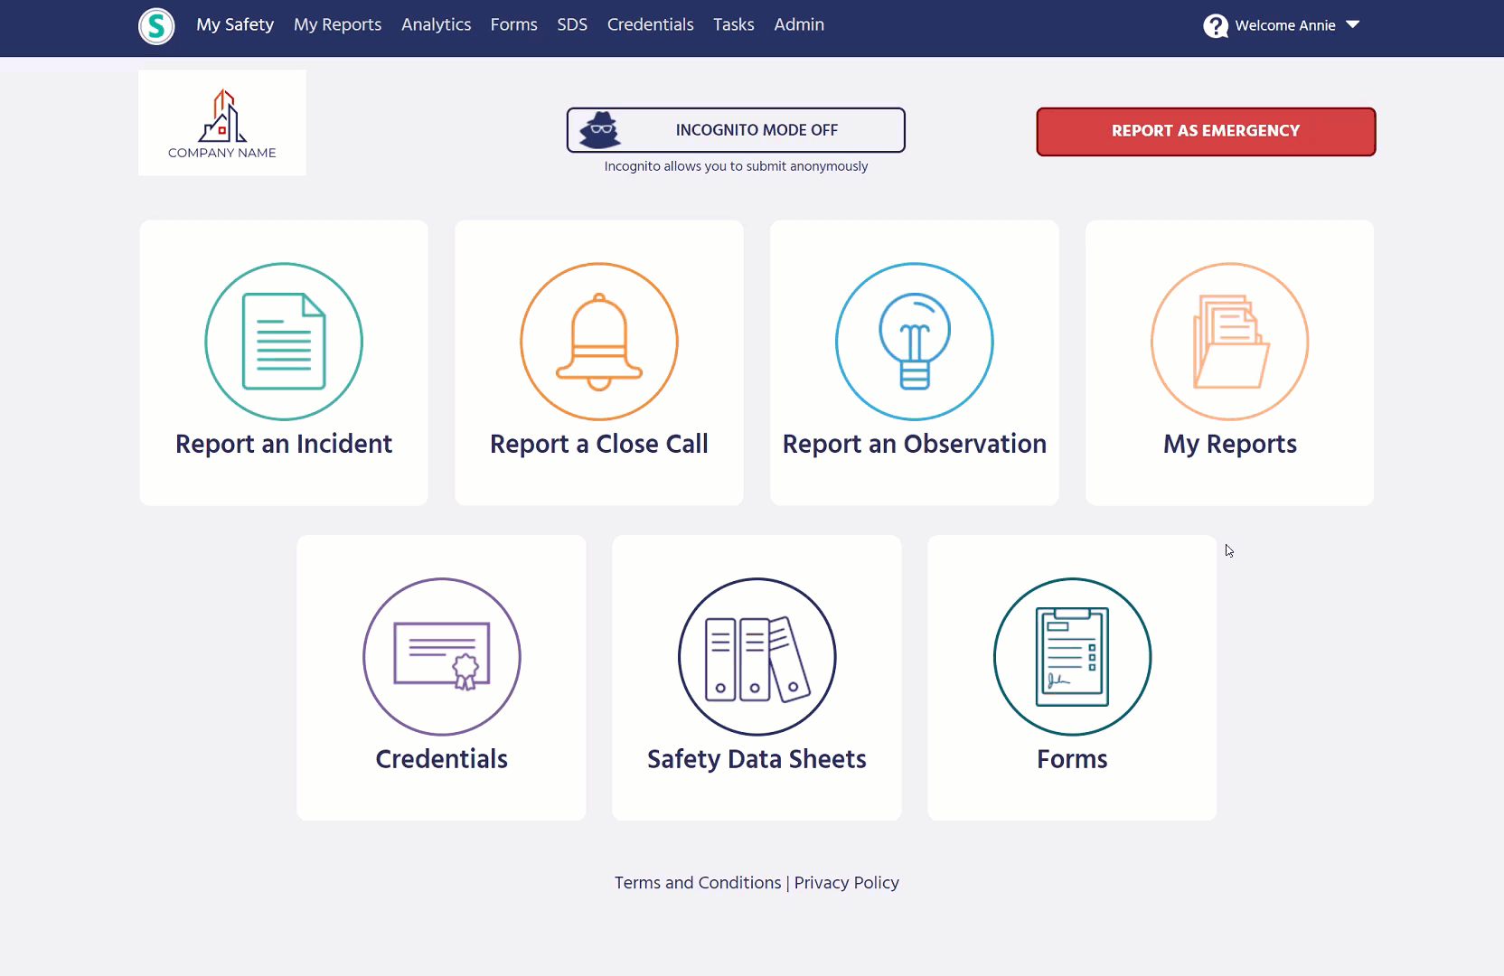1504x976 pixels.
Task: Go to Tasks in the top menu
Action: 733,25
